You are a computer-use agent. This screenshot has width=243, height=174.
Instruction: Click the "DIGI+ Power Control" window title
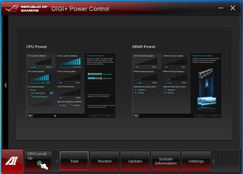[x=80, y=9]
